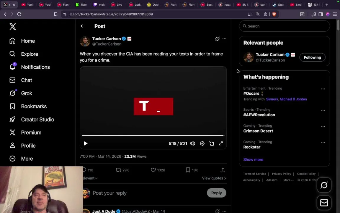Image resolution: width=340 pixels, height=213 pixels.
Task: Play the Tucker Carlson video
Action: (86, 143)
